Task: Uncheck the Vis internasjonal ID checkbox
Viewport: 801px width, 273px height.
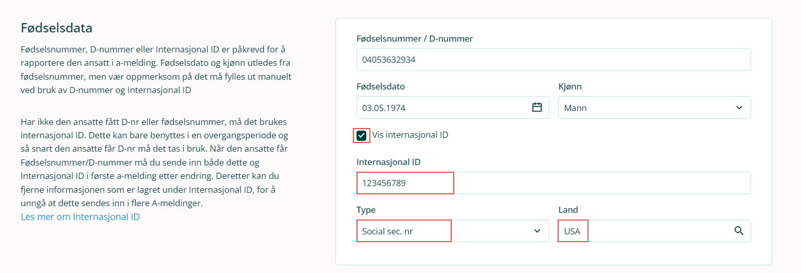Action: click(x=362, y=136)
